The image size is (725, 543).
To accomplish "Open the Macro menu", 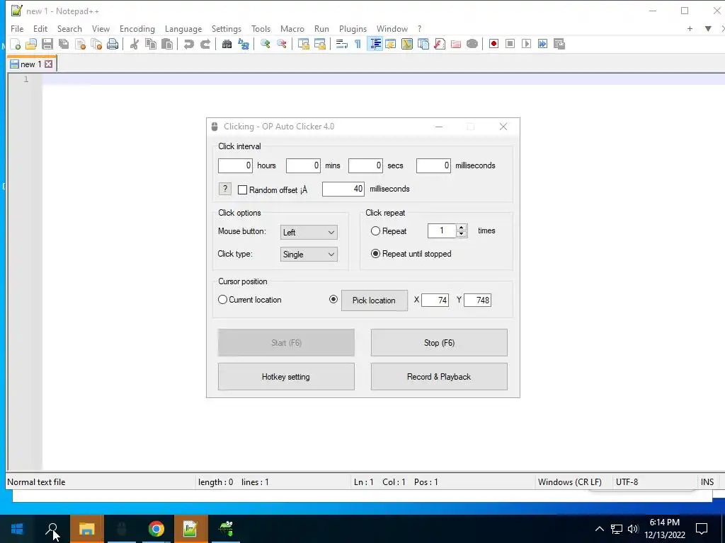I will coord(292,28).
